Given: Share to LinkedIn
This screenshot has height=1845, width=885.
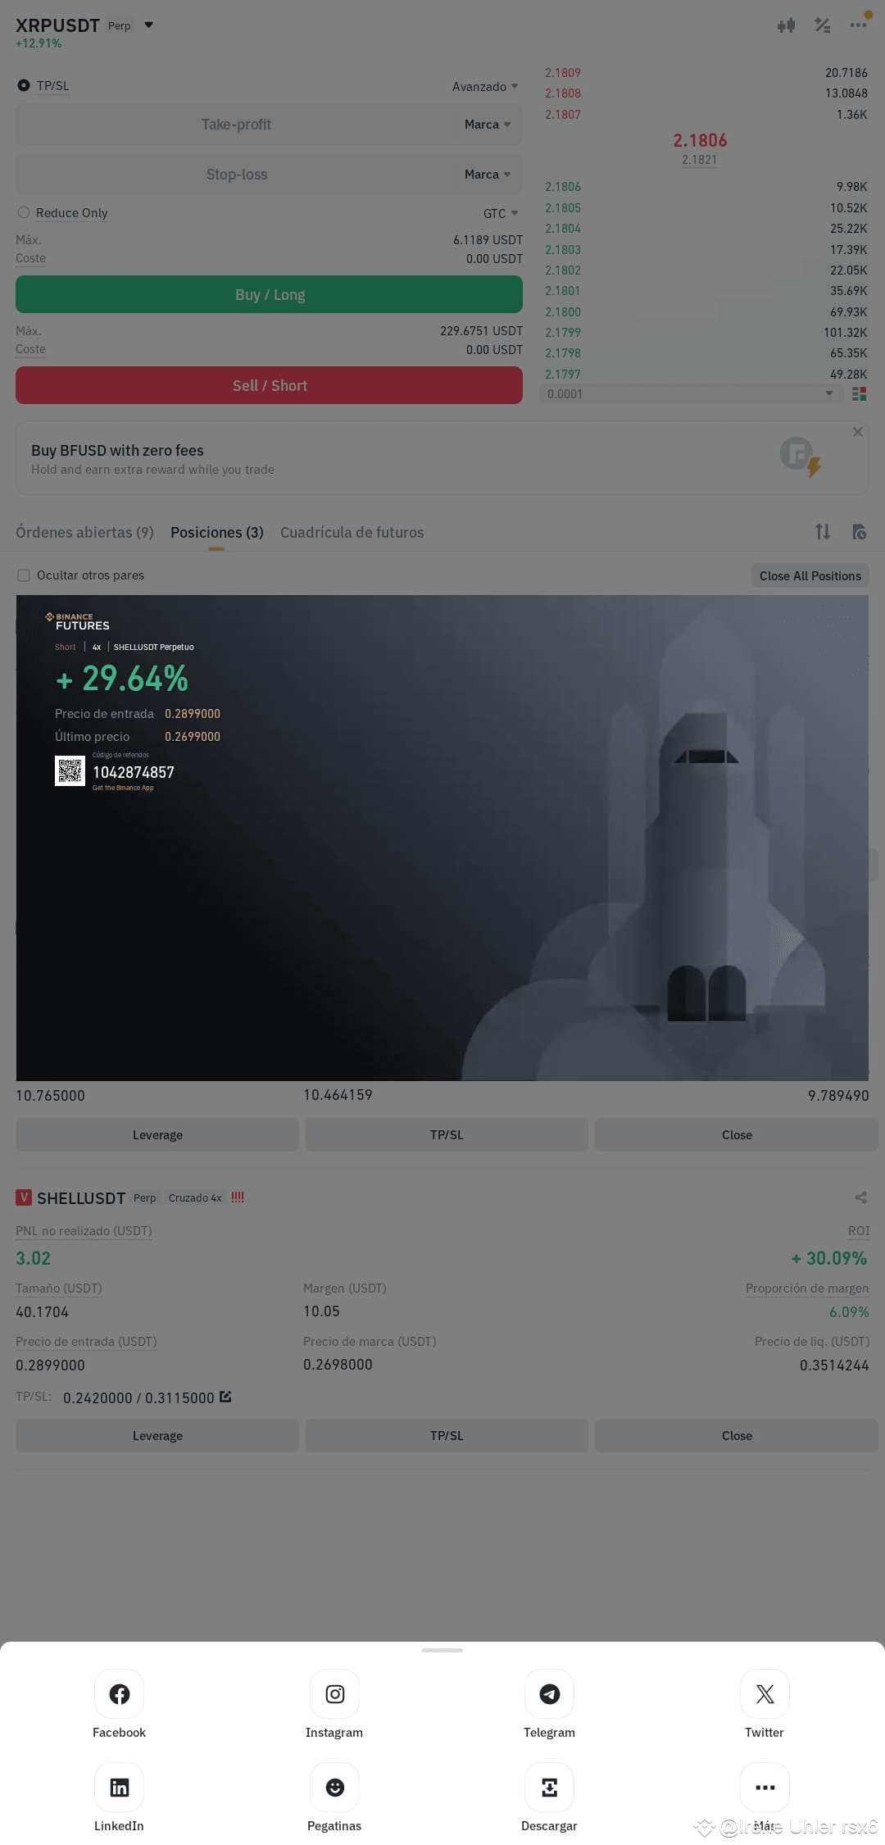Looking at the screenshot, I should [119, 1787].
